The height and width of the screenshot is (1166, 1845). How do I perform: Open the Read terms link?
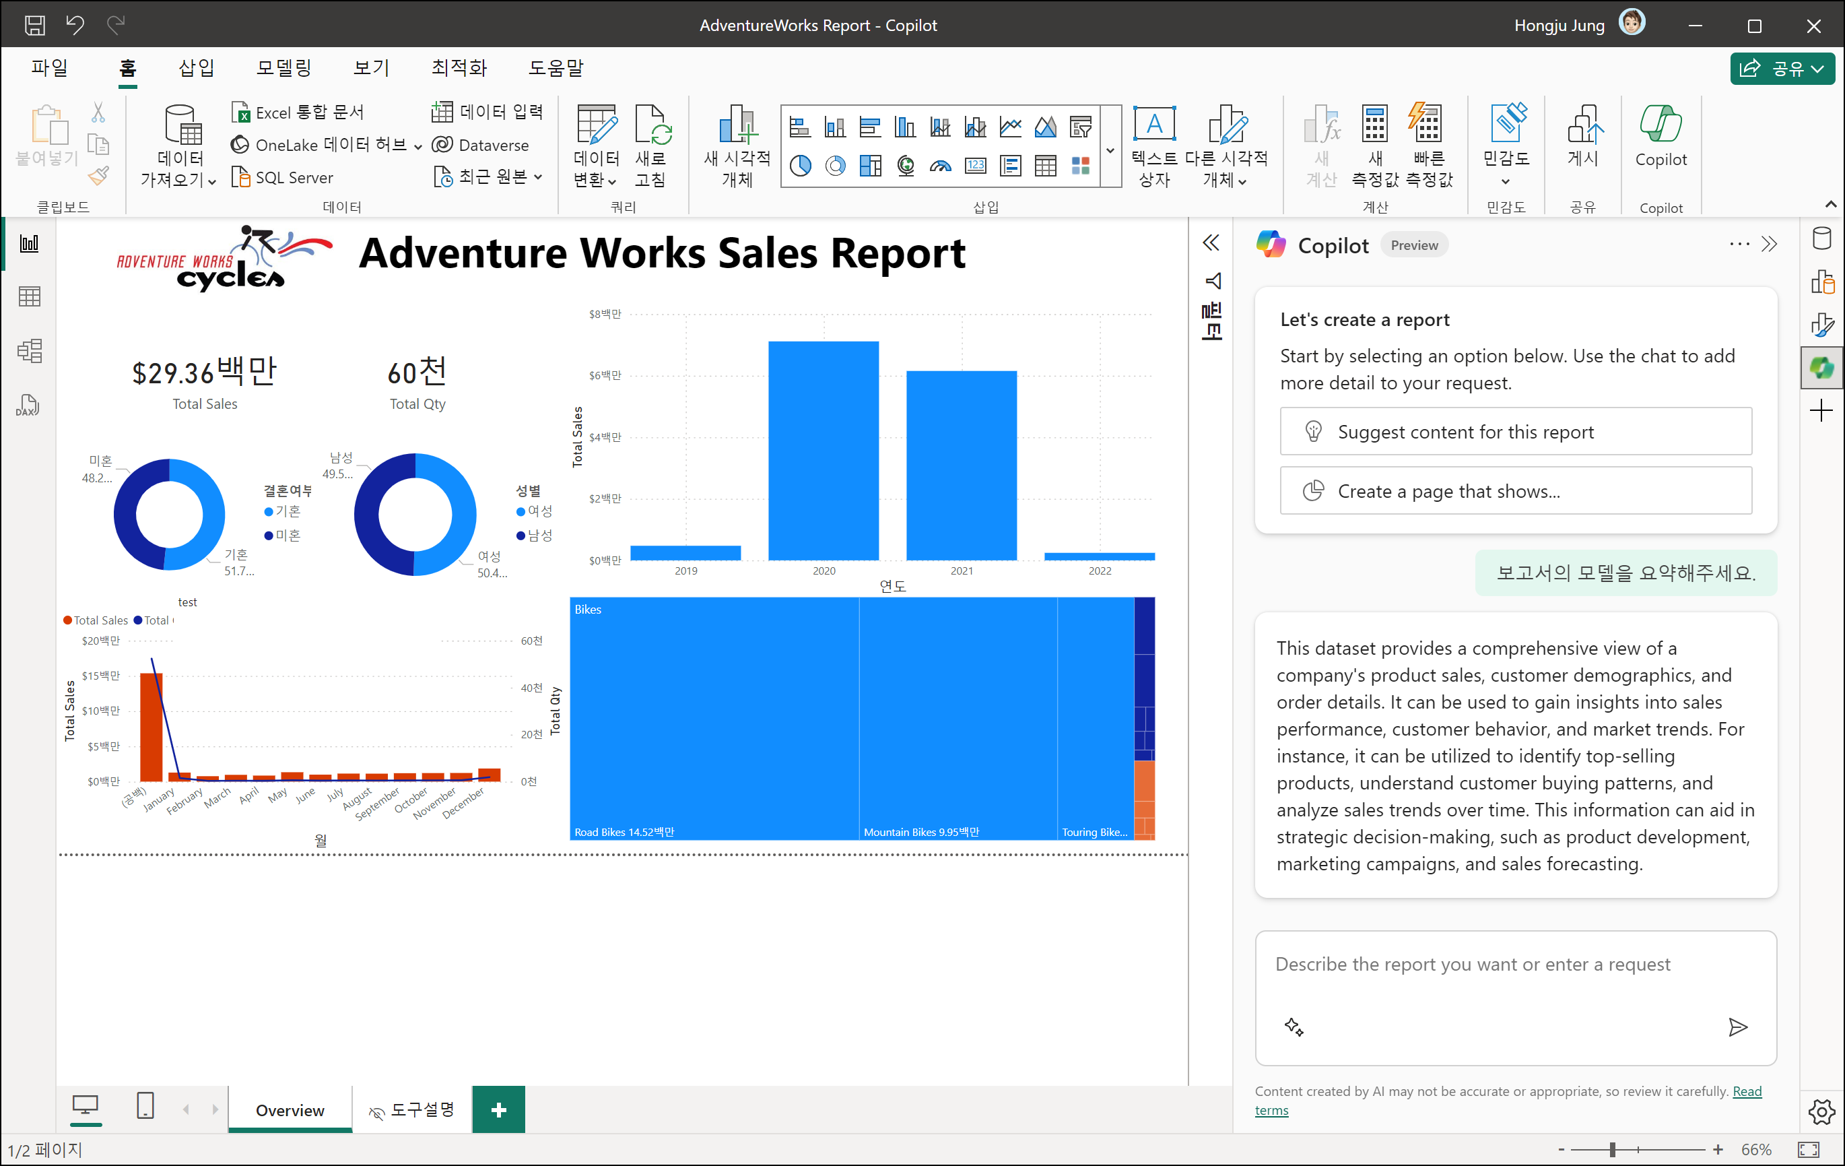(x=1747, y=1091)
